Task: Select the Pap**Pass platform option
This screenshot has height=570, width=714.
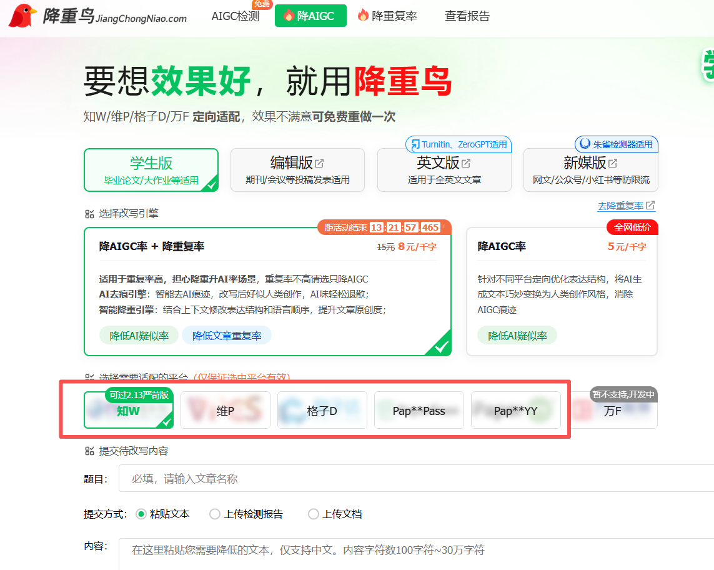Action: 419,410
